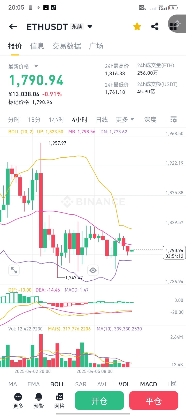Open the 预警 alert bell
The image size is (186, 415).
39,401
